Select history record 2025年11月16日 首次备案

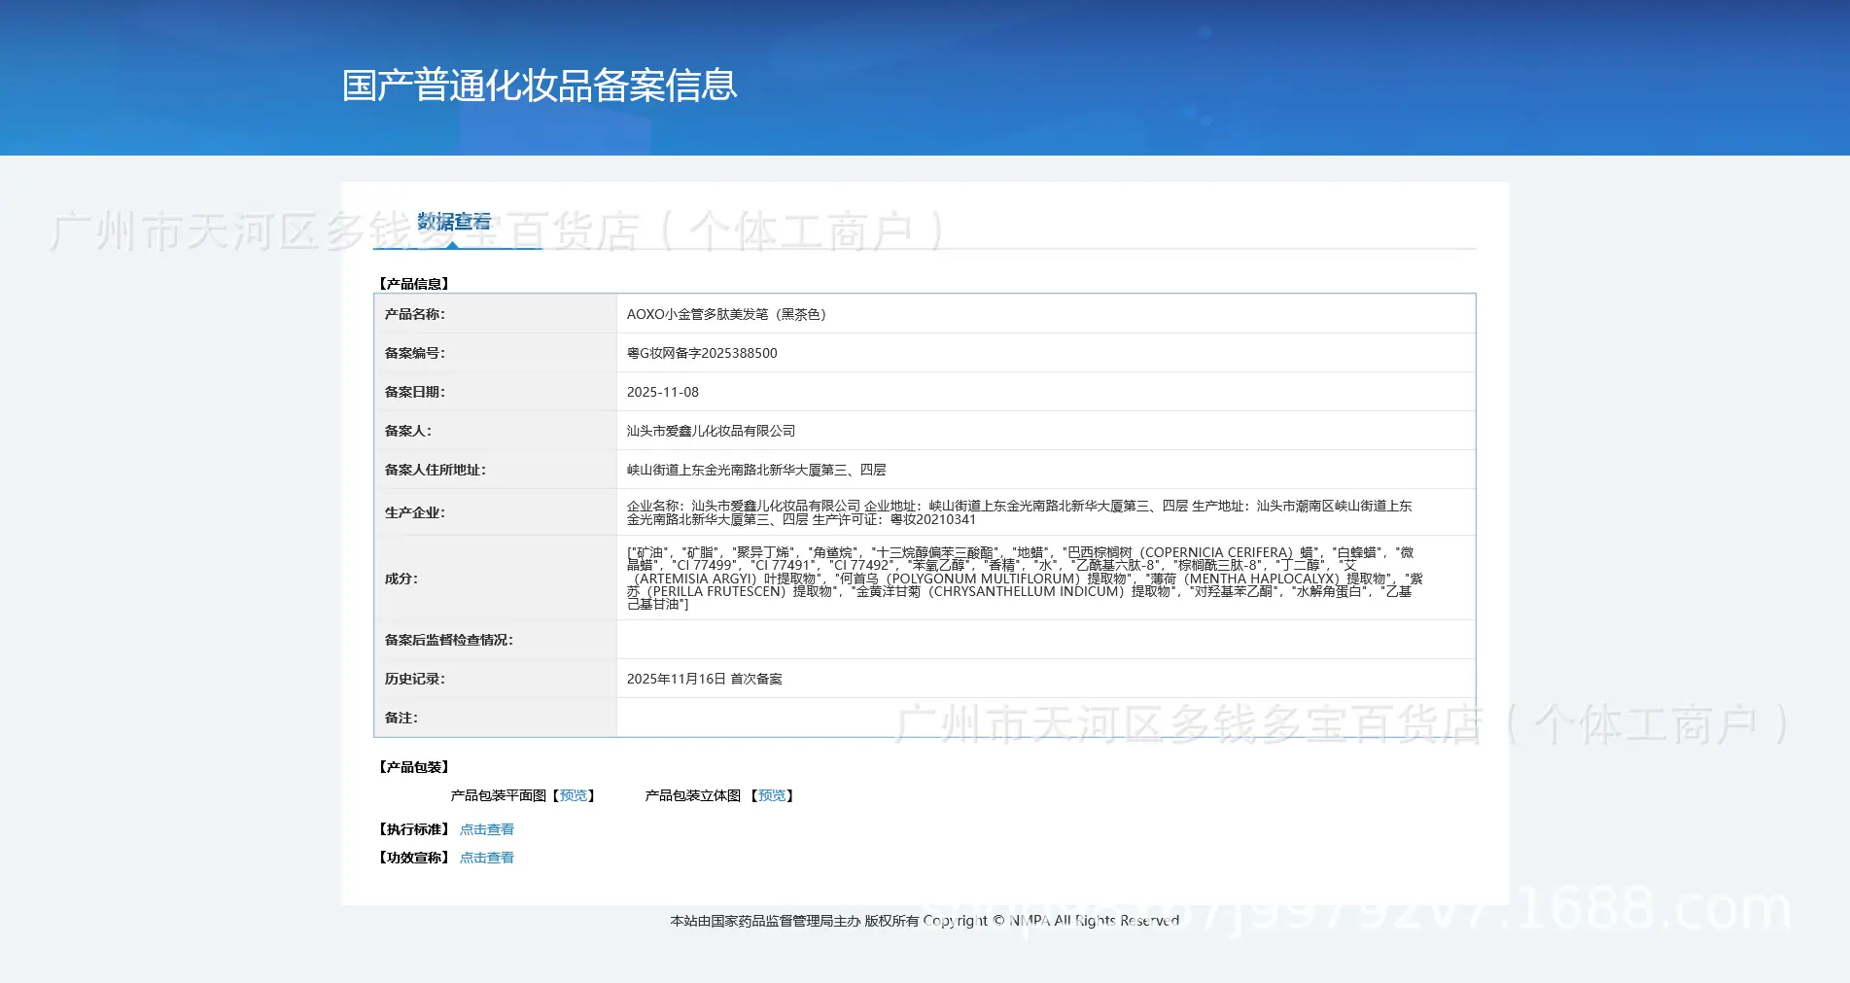point(705,679)
